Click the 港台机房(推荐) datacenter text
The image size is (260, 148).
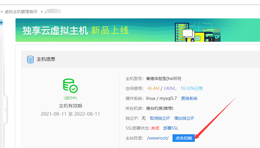coord(159,108)
